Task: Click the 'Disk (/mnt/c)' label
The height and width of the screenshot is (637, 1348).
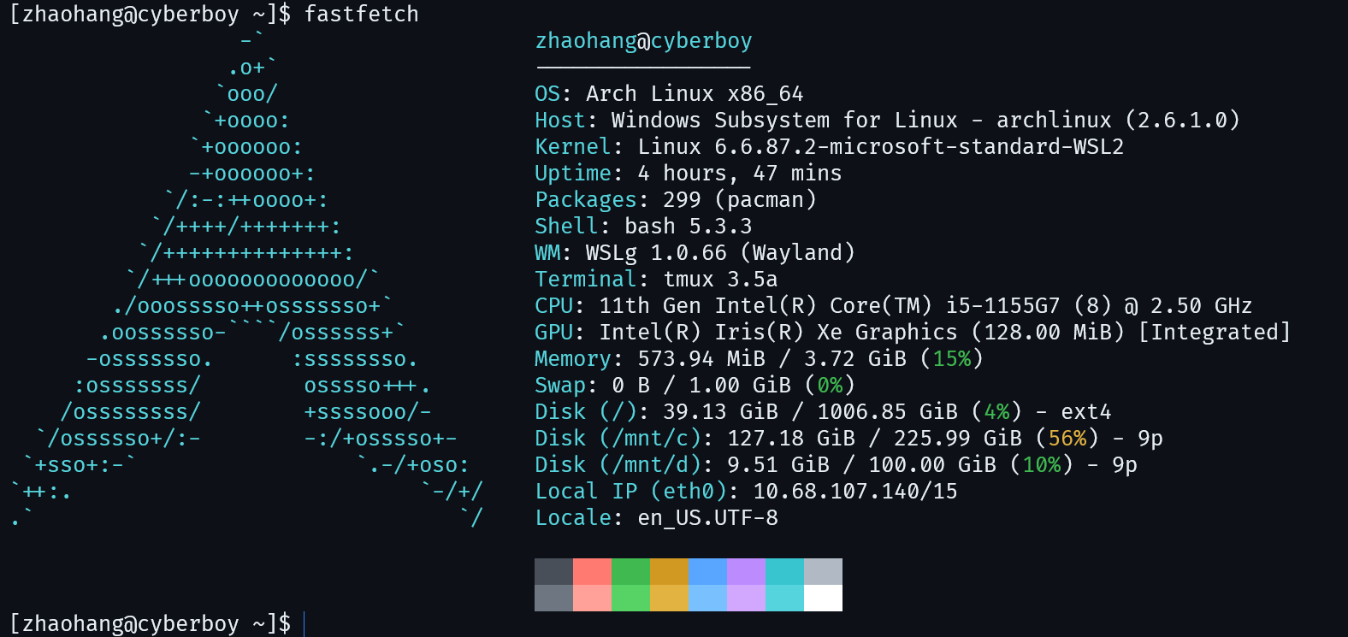Action: 618,439
